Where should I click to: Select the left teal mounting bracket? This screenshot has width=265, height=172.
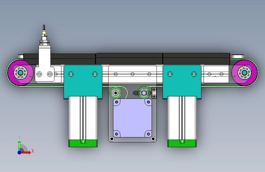click(83, 82)
